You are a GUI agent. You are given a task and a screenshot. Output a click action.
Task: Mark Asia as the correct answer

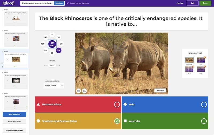point(204,105)
